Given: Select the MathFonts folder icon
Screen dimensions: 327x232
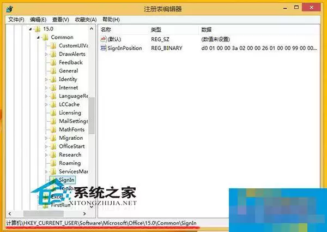Looking at the screenshot, I should click(53, 129).
